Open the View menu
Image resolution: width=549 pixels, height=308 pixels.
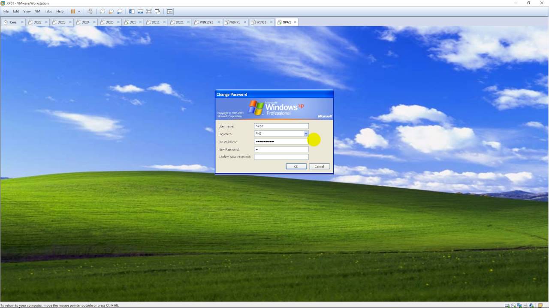(27, 12)
